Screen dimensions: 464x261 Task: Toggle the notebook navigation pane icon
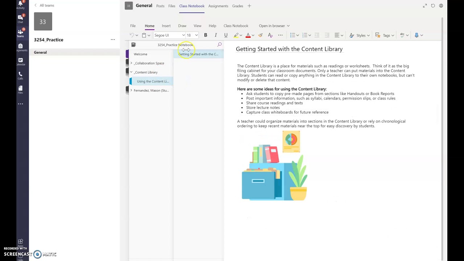[133, 45]
